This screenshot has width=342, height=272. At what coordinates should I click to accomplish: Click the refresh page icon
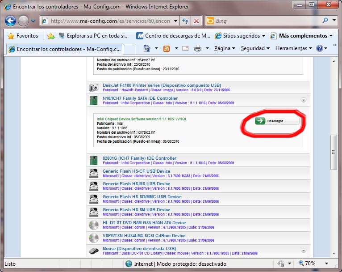(185, 21)
